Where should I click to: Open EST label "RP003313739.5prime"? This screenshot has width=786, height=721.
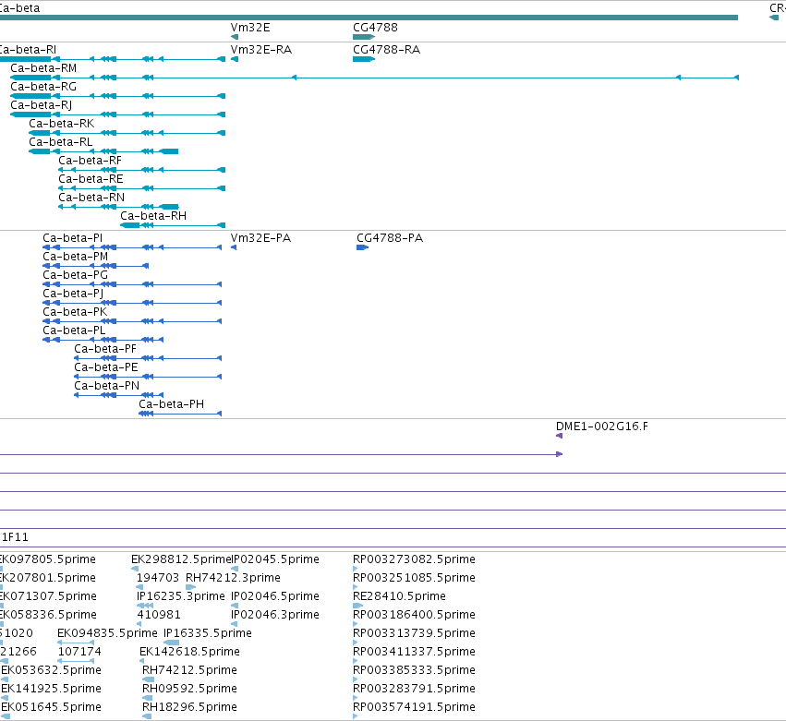point(414,634)
